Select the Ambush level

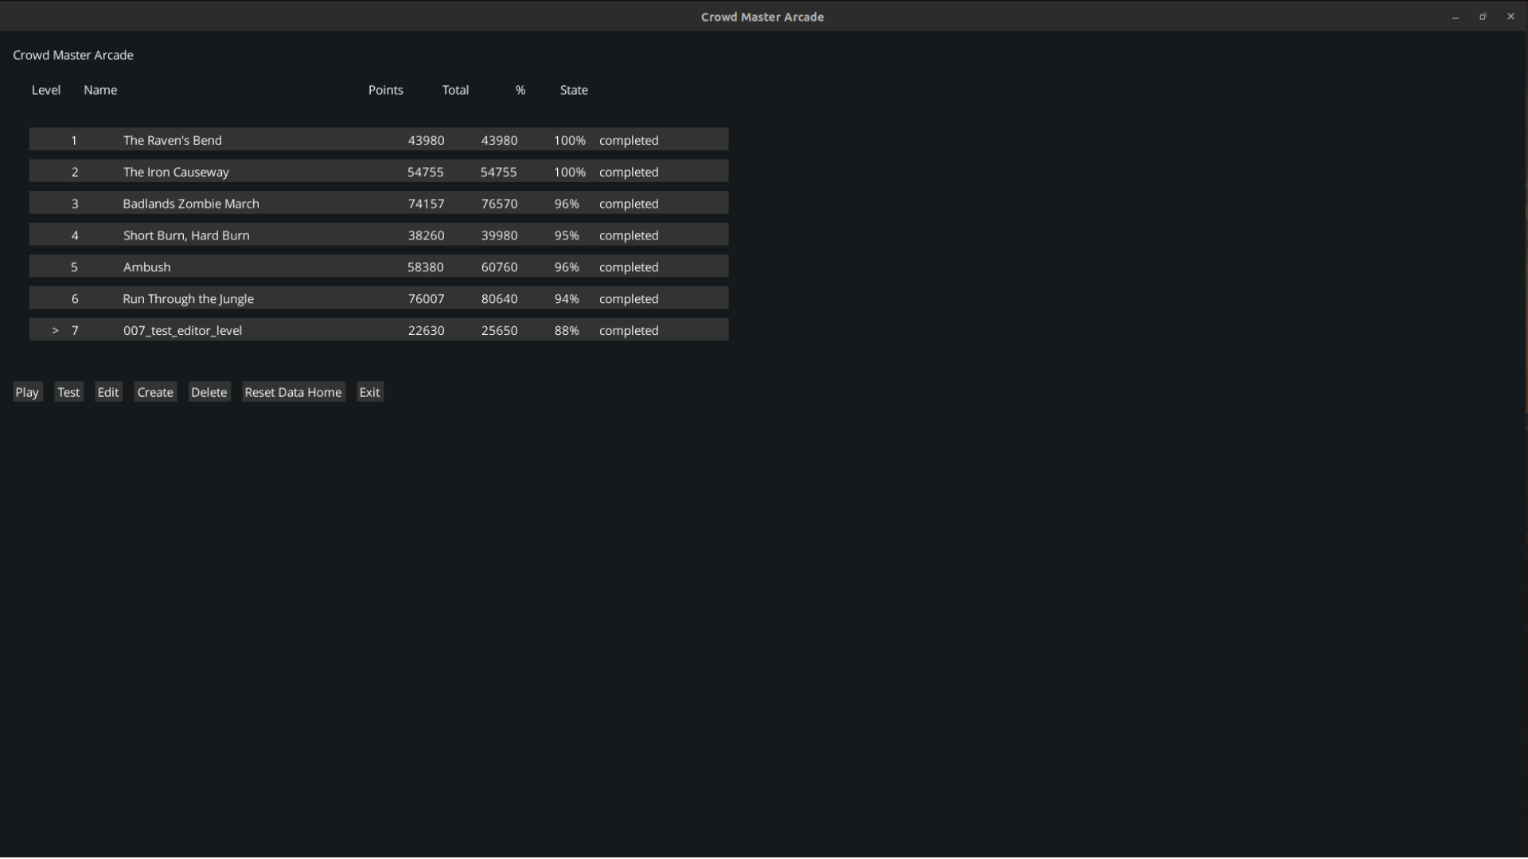[379, 266]
